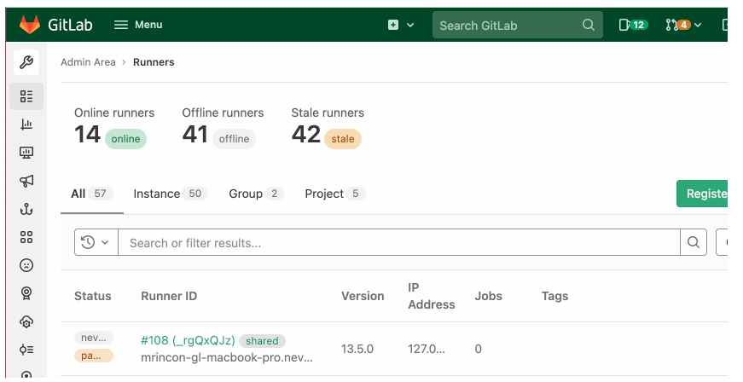Click the filter search magnifier button
The width and height of the screenshot is (743, 382).
694,242
